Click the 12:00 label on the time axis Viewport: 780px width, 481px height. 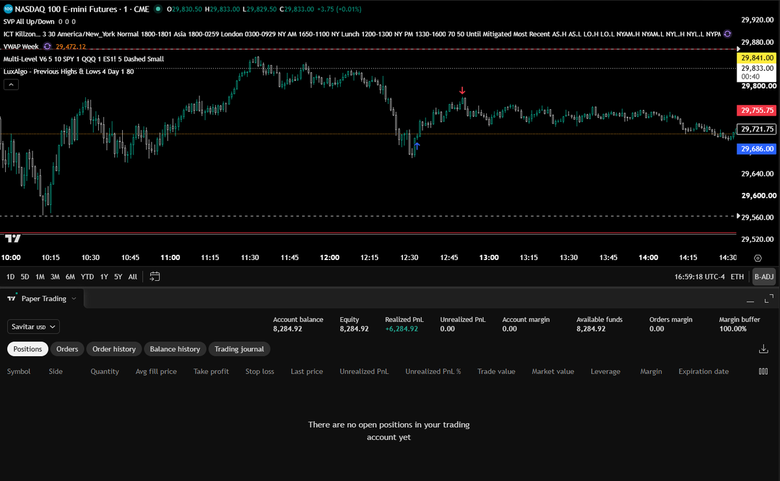[x=330, y=258]
